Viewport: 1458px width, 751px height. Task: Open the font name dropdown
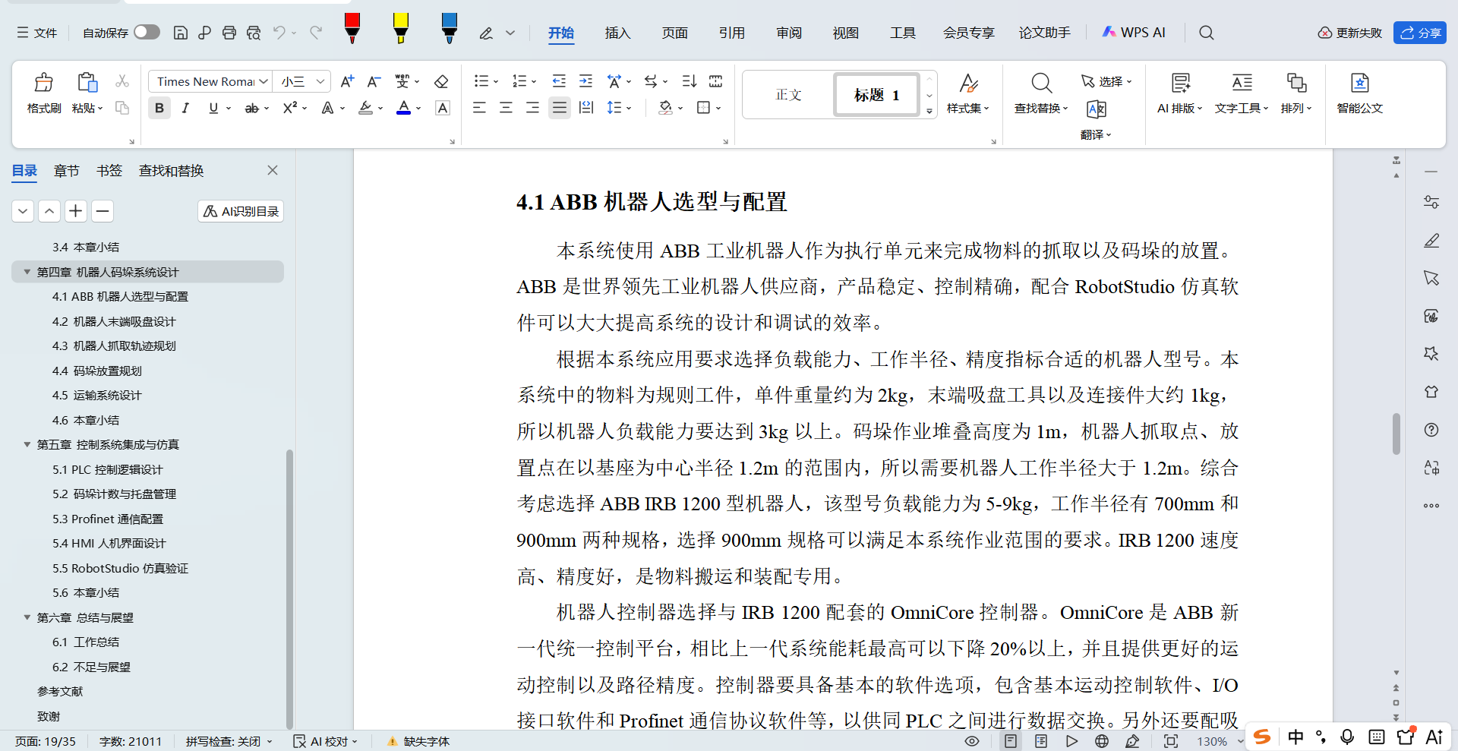click(264, 81)
